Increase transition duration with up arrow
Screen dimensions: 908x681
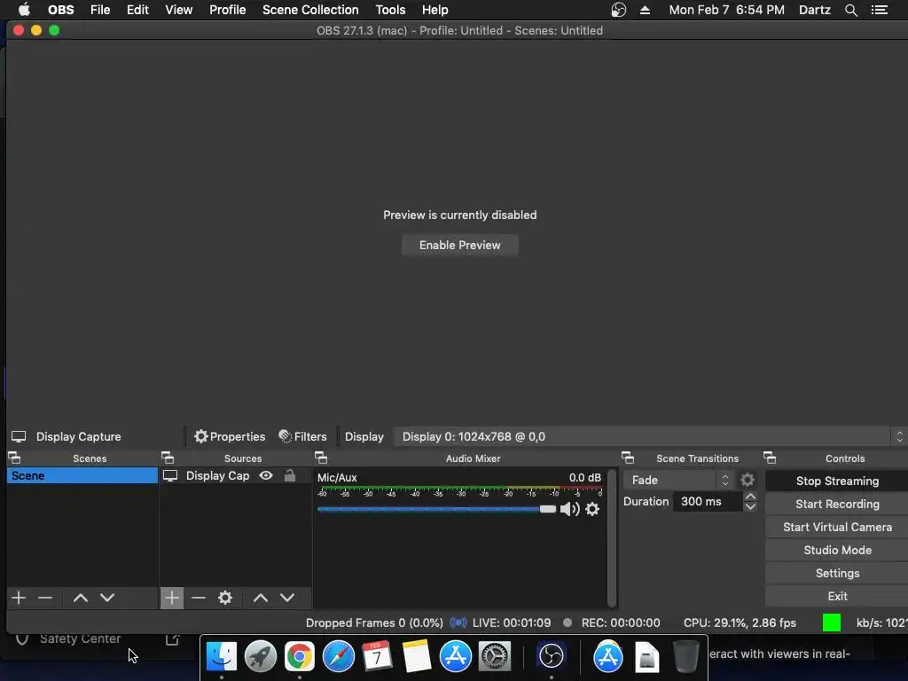point(750,497)
